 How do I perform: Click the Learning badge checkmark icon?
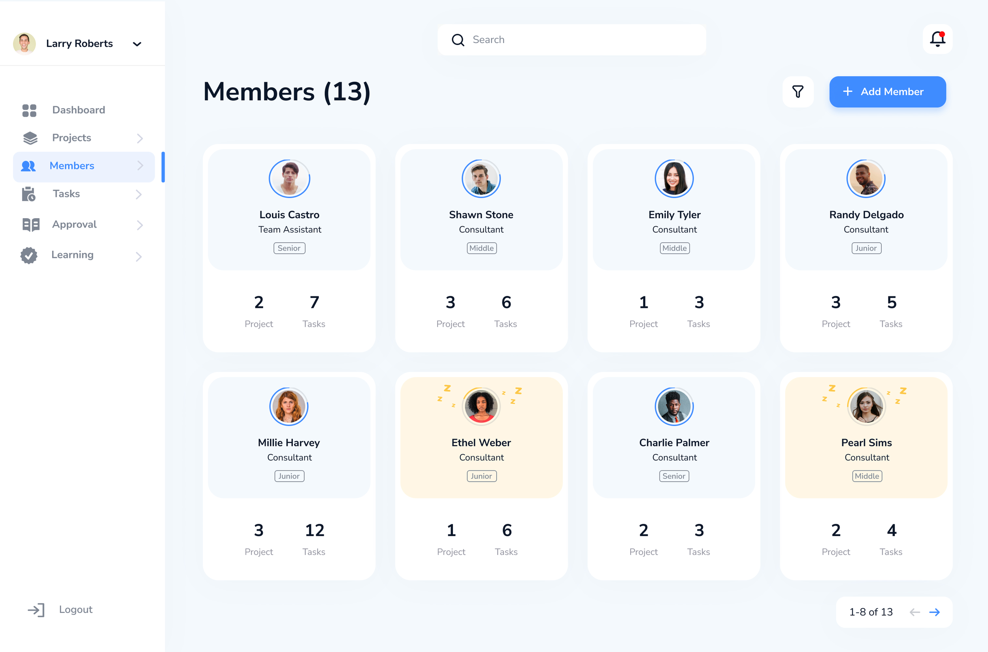(x=29, y=255)
